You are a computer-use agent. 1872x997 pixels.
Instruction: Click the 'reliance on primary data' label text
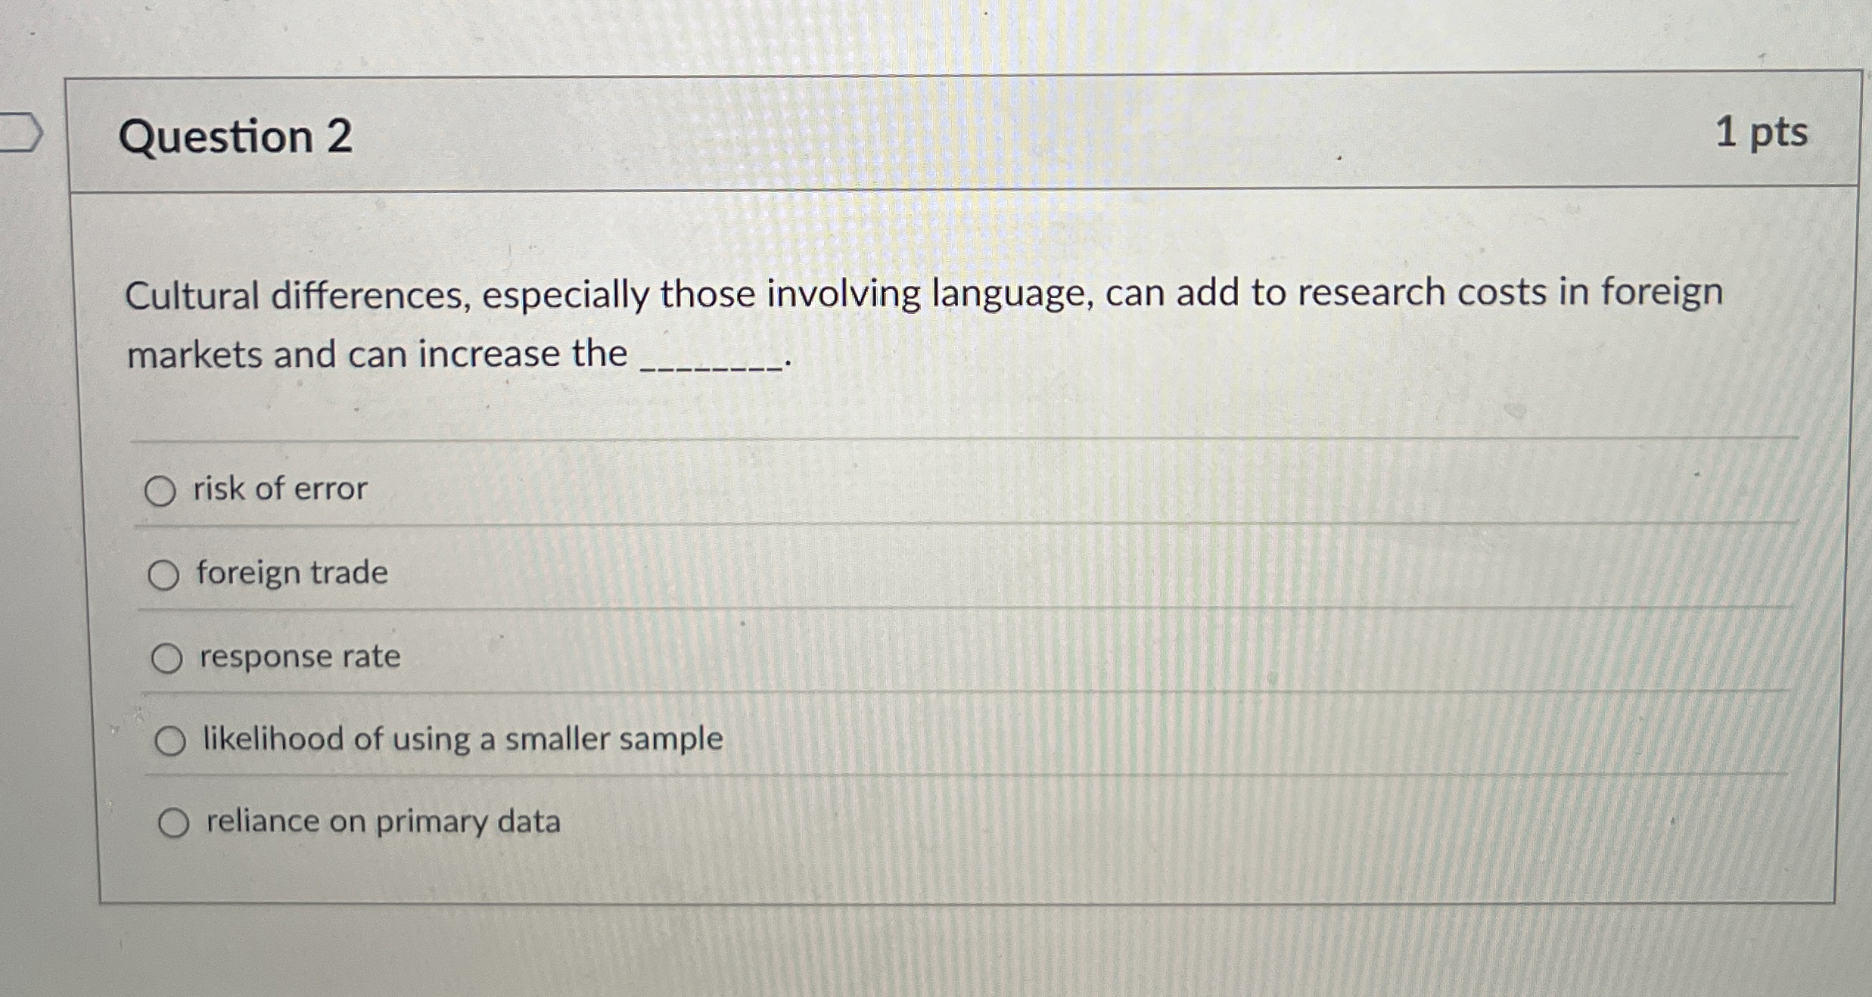[381, 822]
